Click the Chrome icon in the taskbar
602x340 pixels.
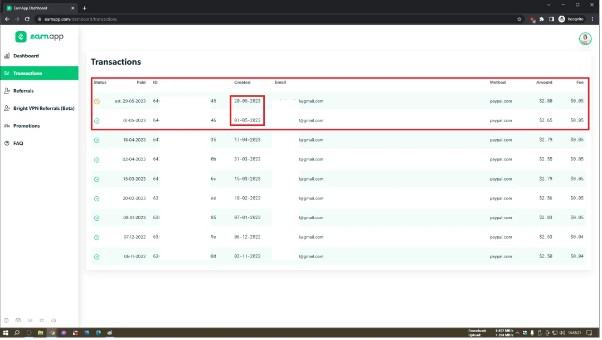click(x=52, y=334)
